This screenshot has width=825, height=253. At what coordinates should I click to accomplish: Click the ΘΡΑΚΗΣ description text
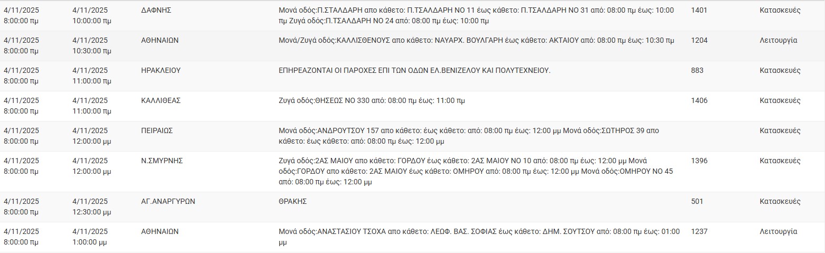coord(293,202)
